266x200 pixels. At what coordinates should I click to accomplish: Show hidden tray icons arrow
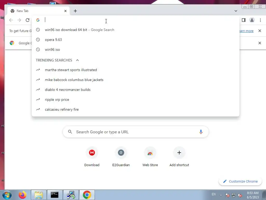click(221, 195)
